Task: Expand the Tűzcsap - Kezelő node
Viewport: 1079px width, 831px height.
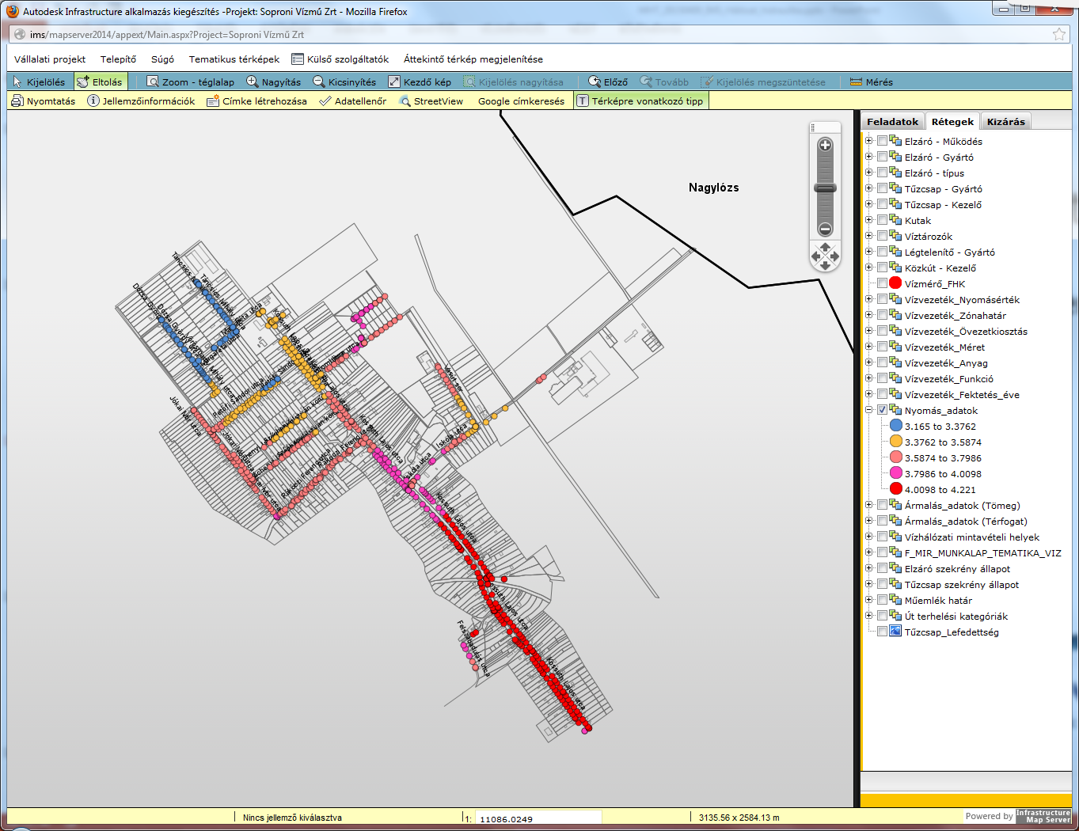Action: point(869,204)
